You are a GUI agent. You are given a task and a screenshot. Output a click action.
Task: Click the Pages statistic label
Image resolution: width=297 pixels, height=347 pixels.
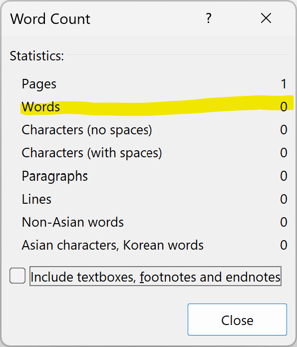[39, 84]
